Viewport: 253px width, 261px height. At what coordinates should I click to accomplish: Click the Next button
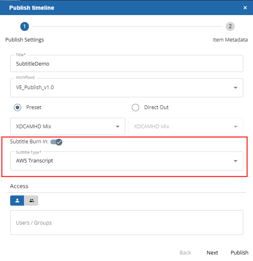(x=212, y=252)
